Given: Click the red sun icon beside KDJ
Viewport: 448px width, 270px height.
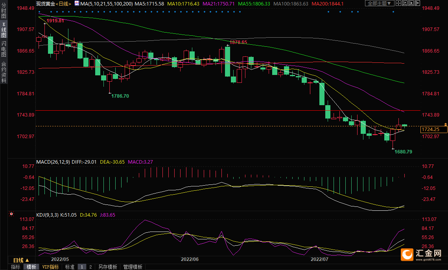Looking at the screenshot, I should 11,214.
